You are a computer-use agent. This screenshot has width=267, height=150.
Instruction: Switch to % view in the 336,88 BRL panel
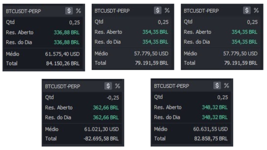point(78,11)
